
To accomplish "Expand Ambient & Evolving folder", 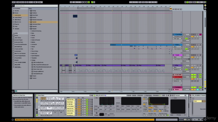I will click(x=31, y=31).
